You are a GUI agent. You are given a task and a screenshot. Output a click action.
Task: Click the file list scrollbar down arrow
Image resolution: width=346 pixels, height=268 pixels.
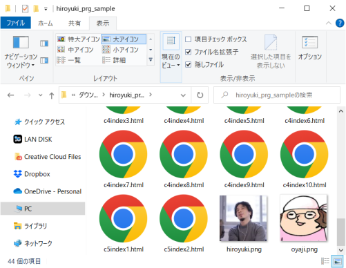click(x=340, y=250)
